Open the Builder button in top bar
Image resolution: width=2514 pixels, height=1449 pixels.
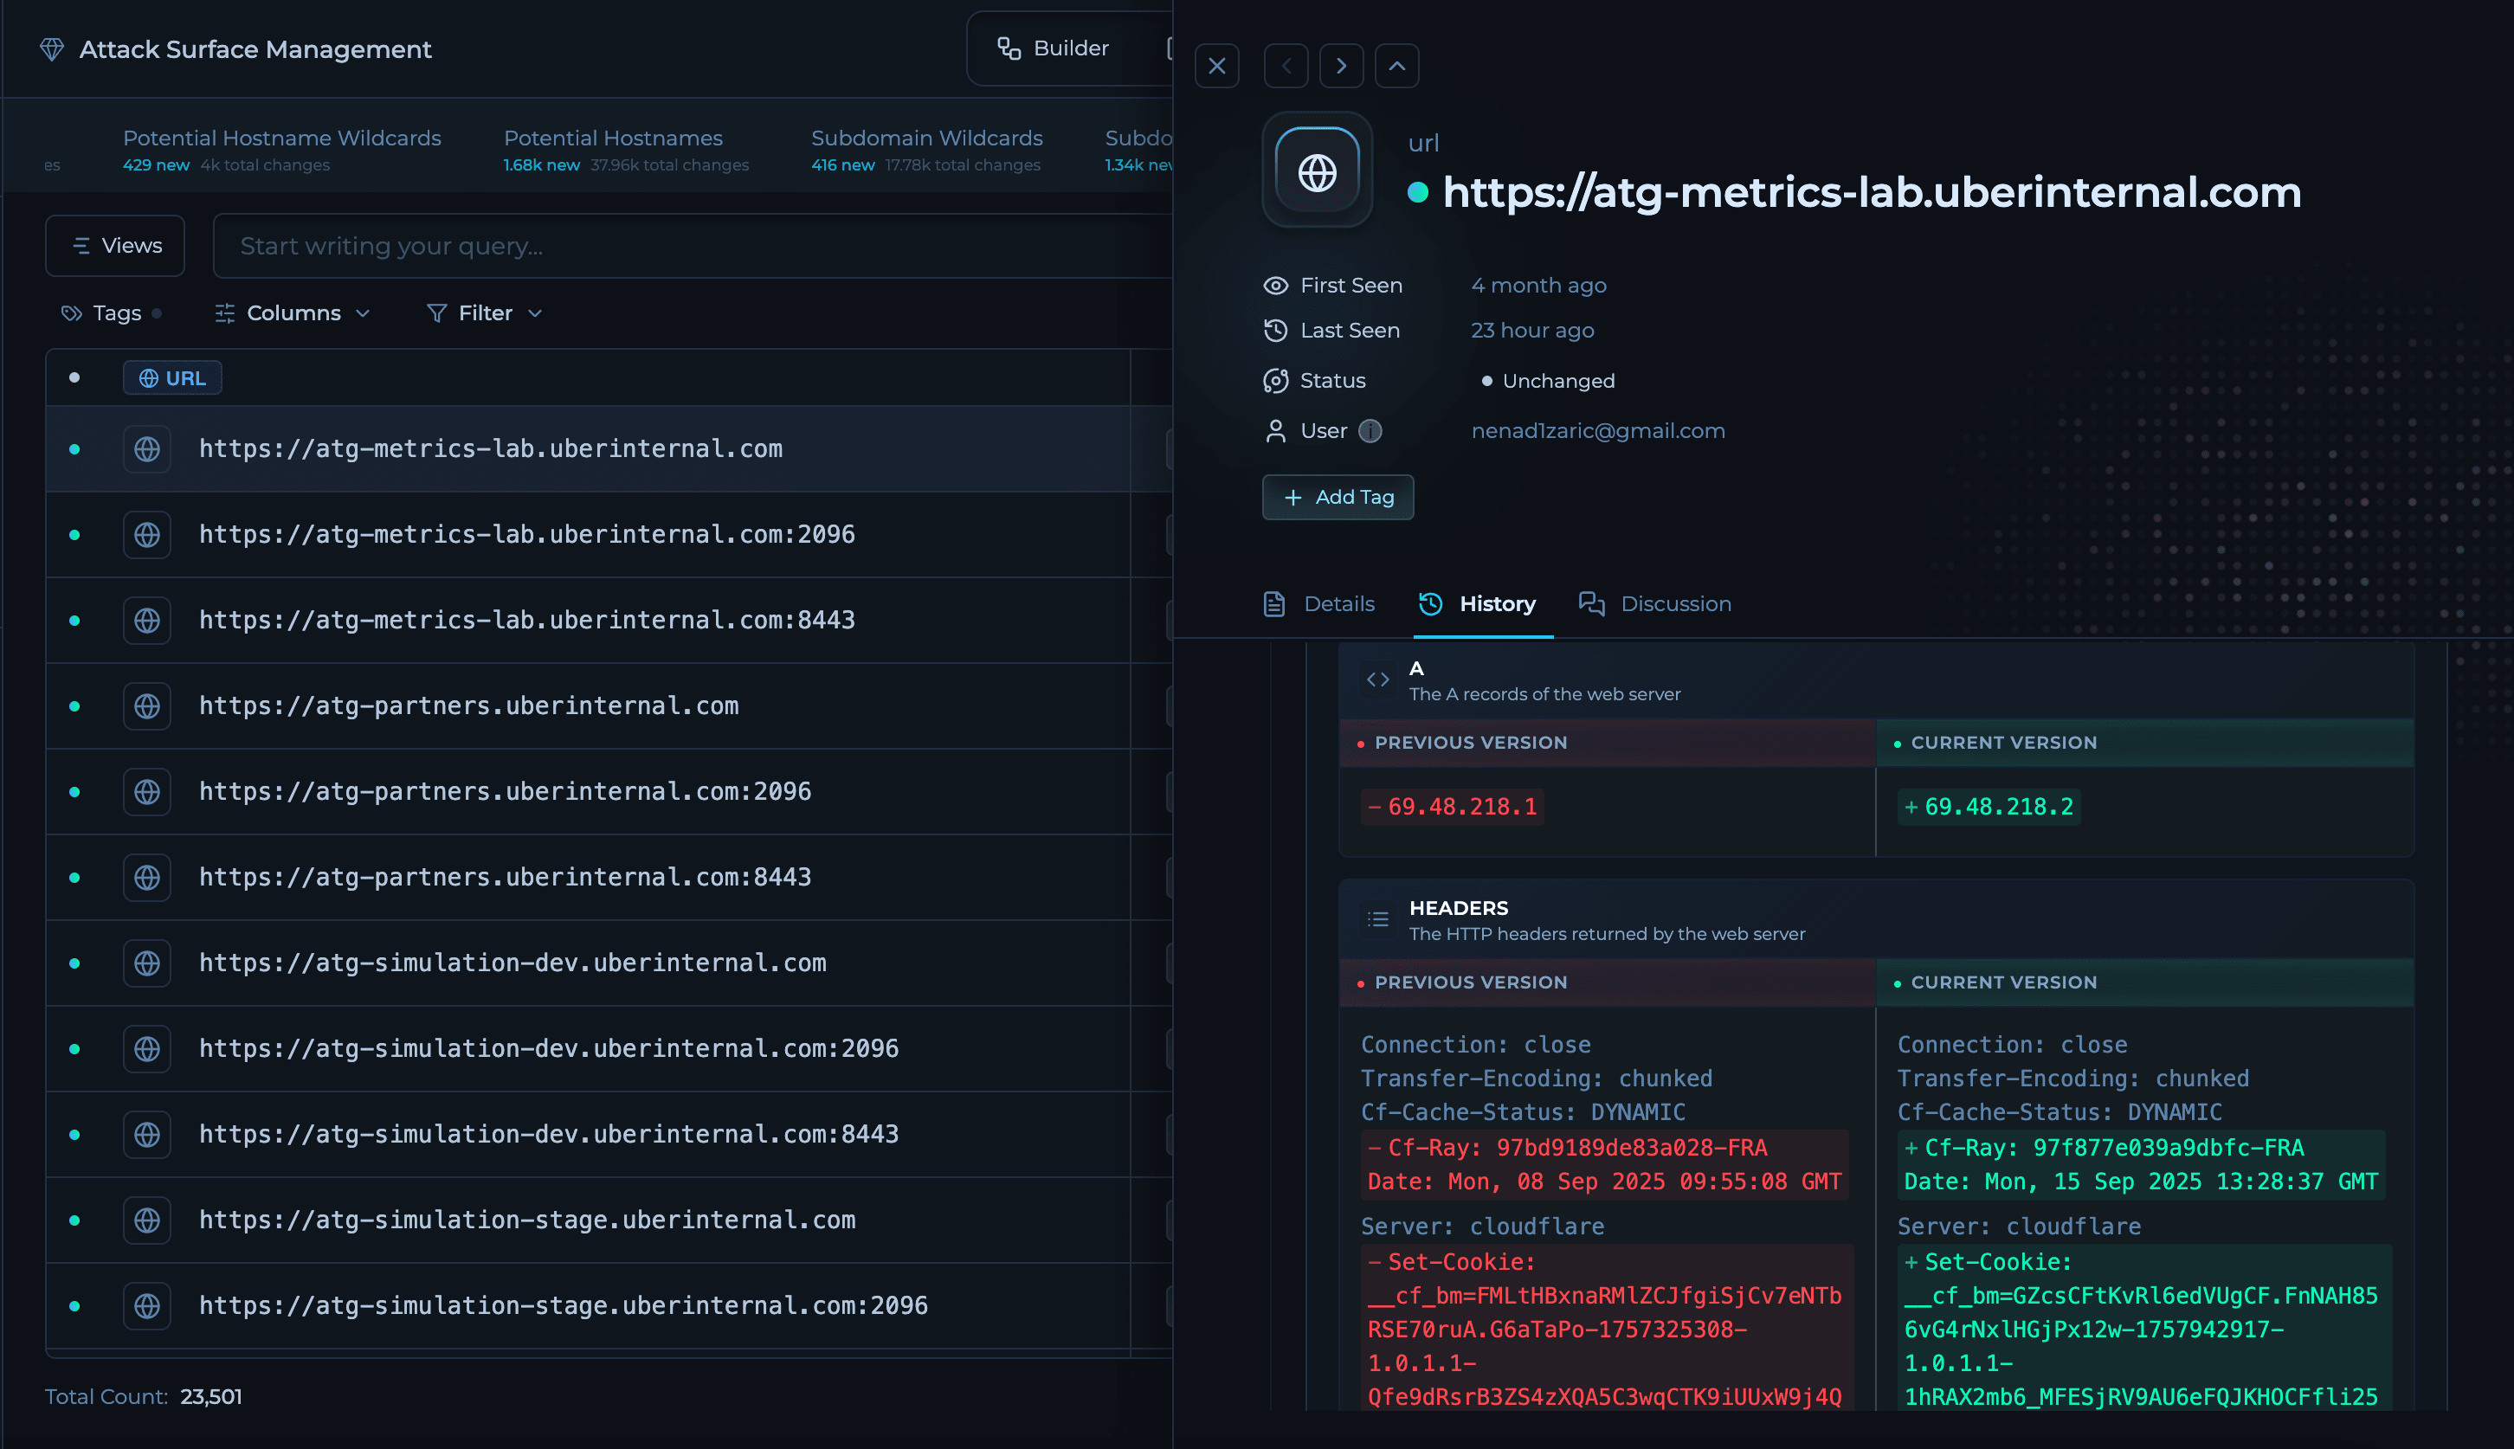[1054, 48]
